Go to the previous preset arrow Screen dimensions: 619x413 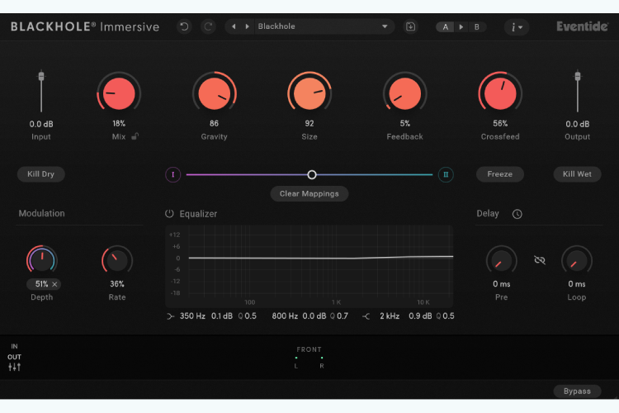click(x=234, y=26)
